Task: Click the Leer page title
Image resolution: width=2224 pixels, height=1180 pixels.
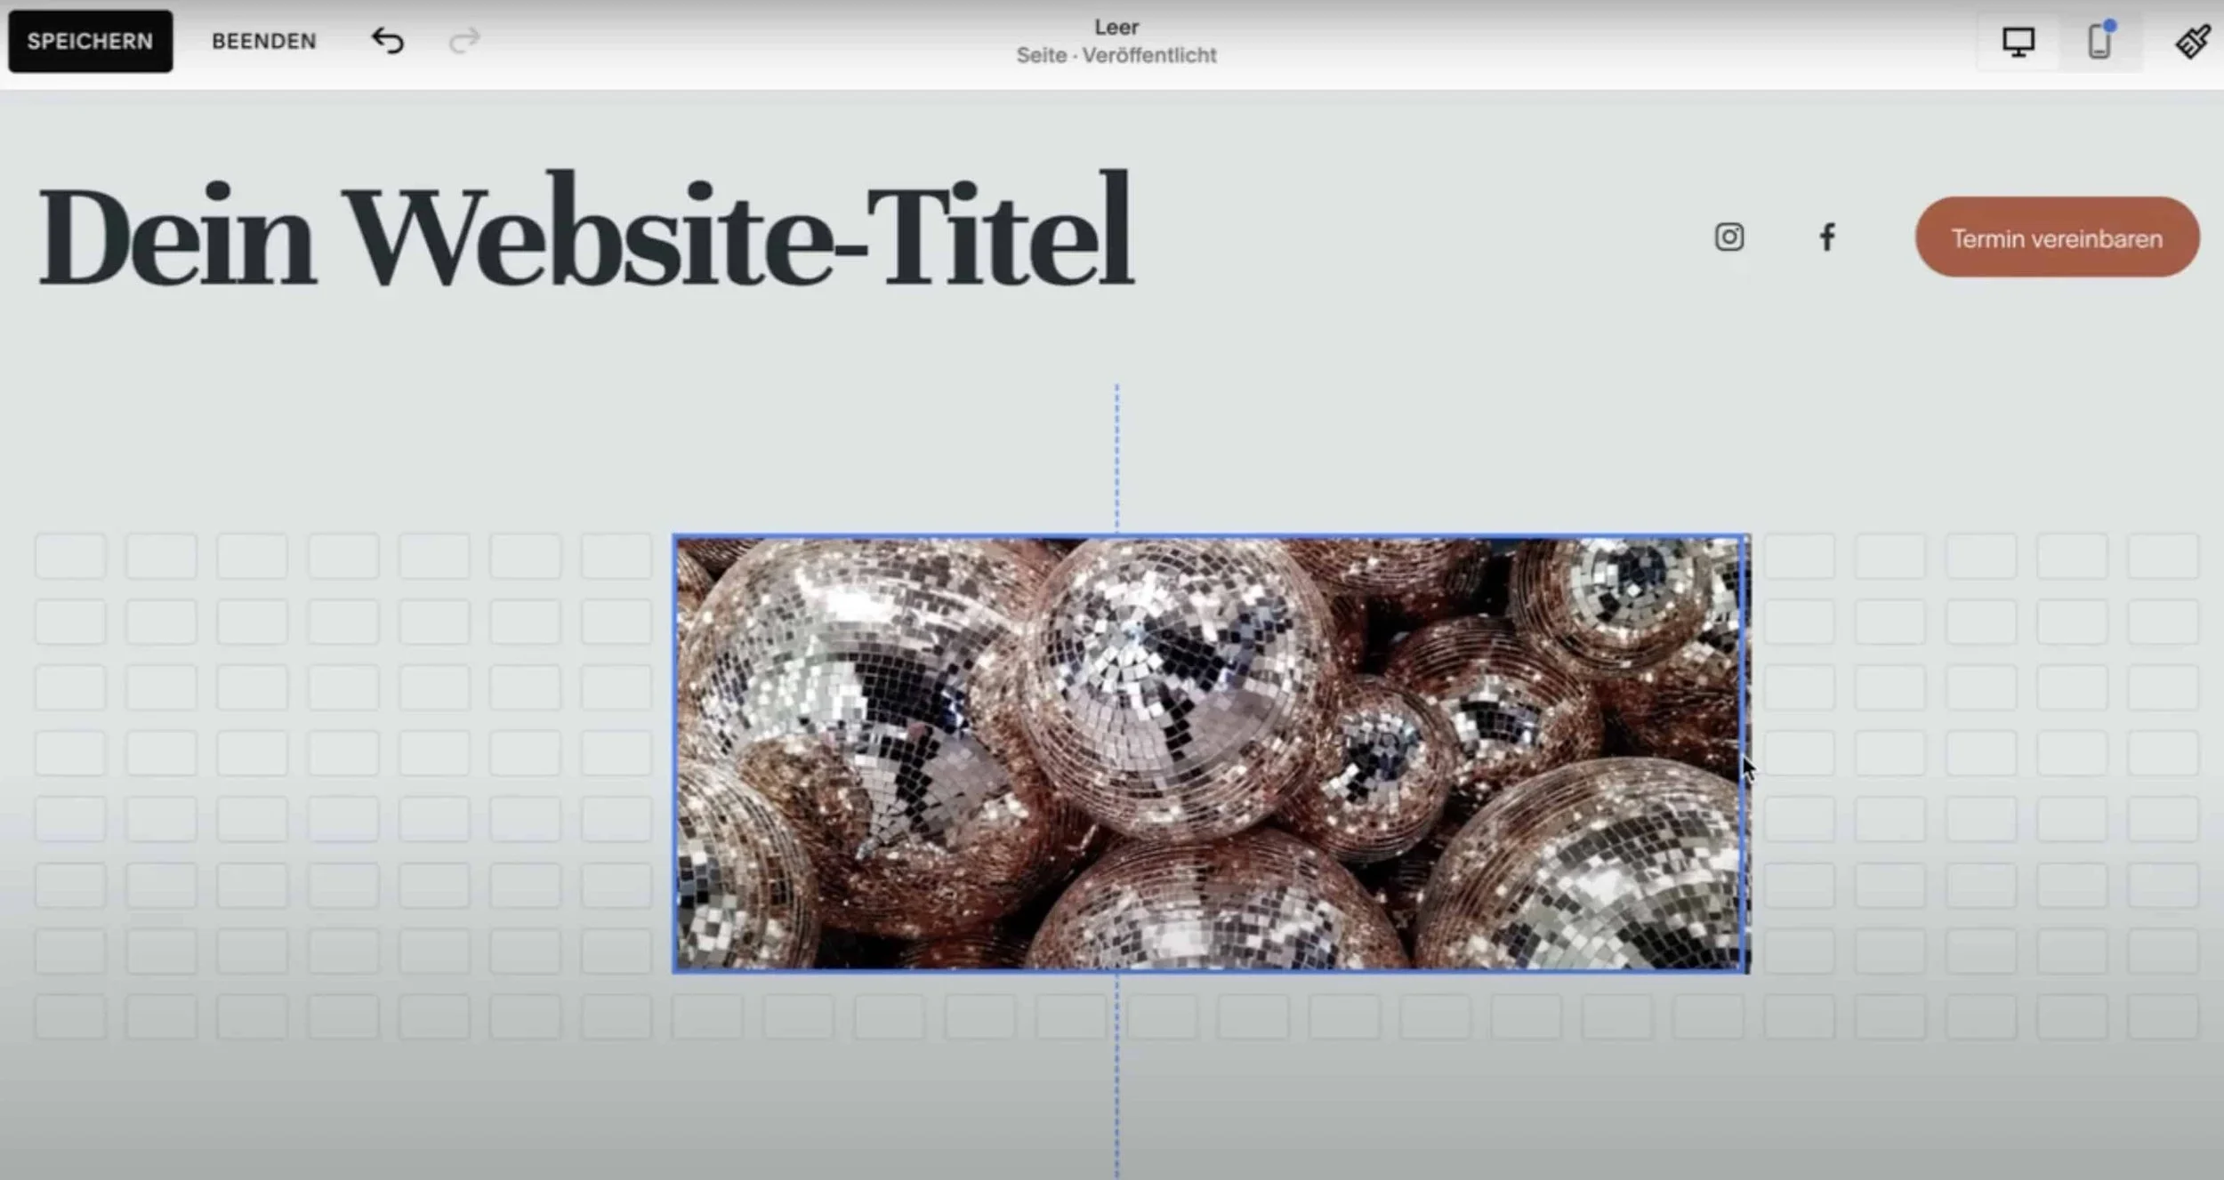Action: [x=1116, y=28]
